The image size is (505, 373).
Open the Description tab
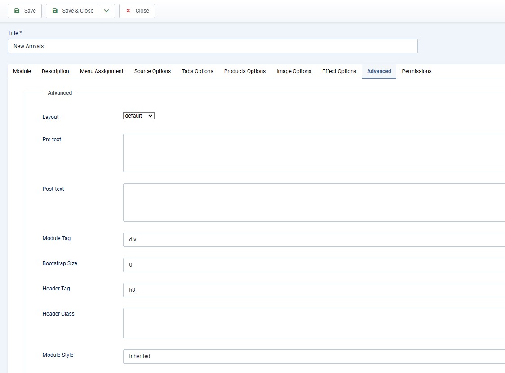[55, 71]
